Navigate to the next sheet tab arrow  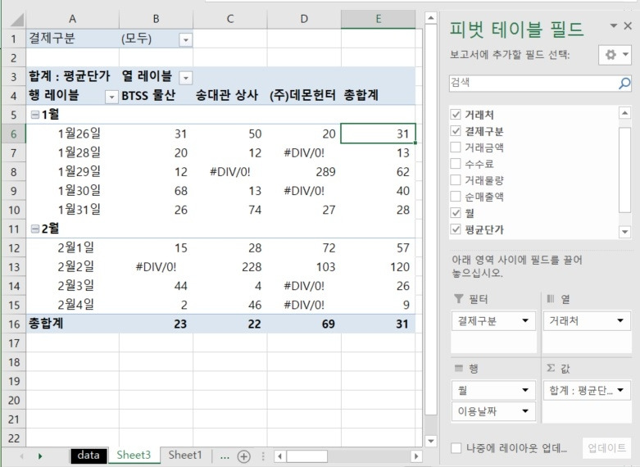tap(40, 456)
